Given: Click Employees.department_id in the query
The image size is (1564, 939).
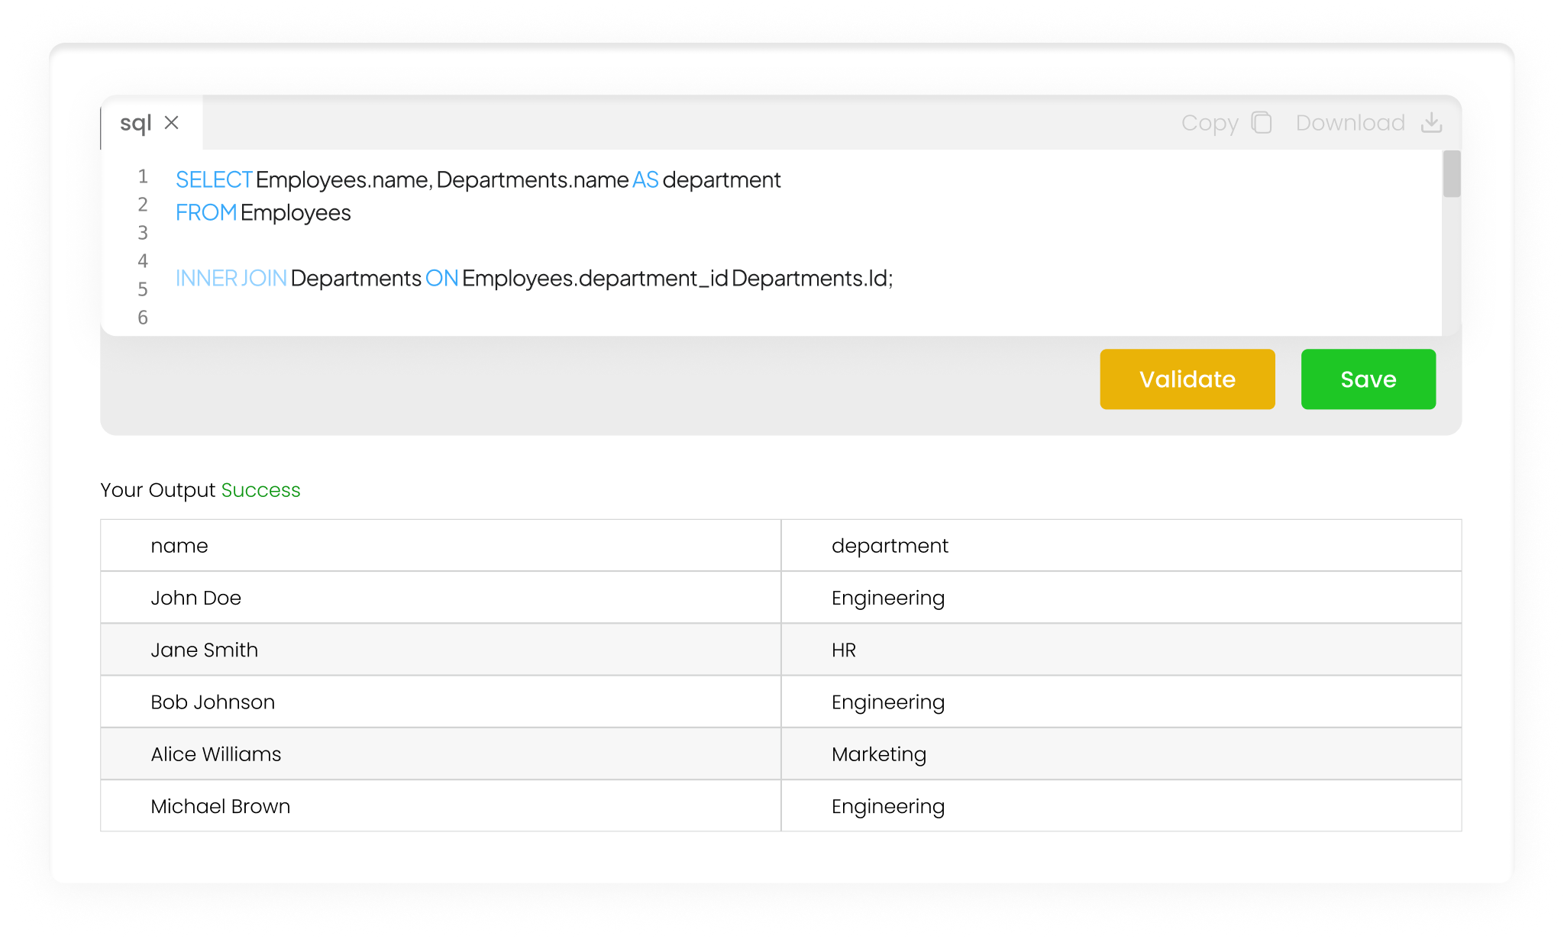Looking at the screenshot, I should [595, 278].
